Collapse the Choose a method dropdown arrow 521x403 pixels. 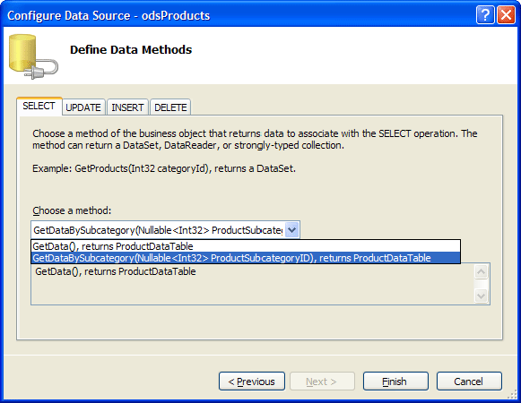(291, 230)
